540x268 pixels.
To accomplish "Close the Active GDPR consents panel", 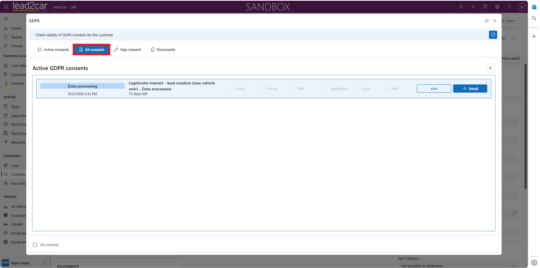I will [490, 68].
